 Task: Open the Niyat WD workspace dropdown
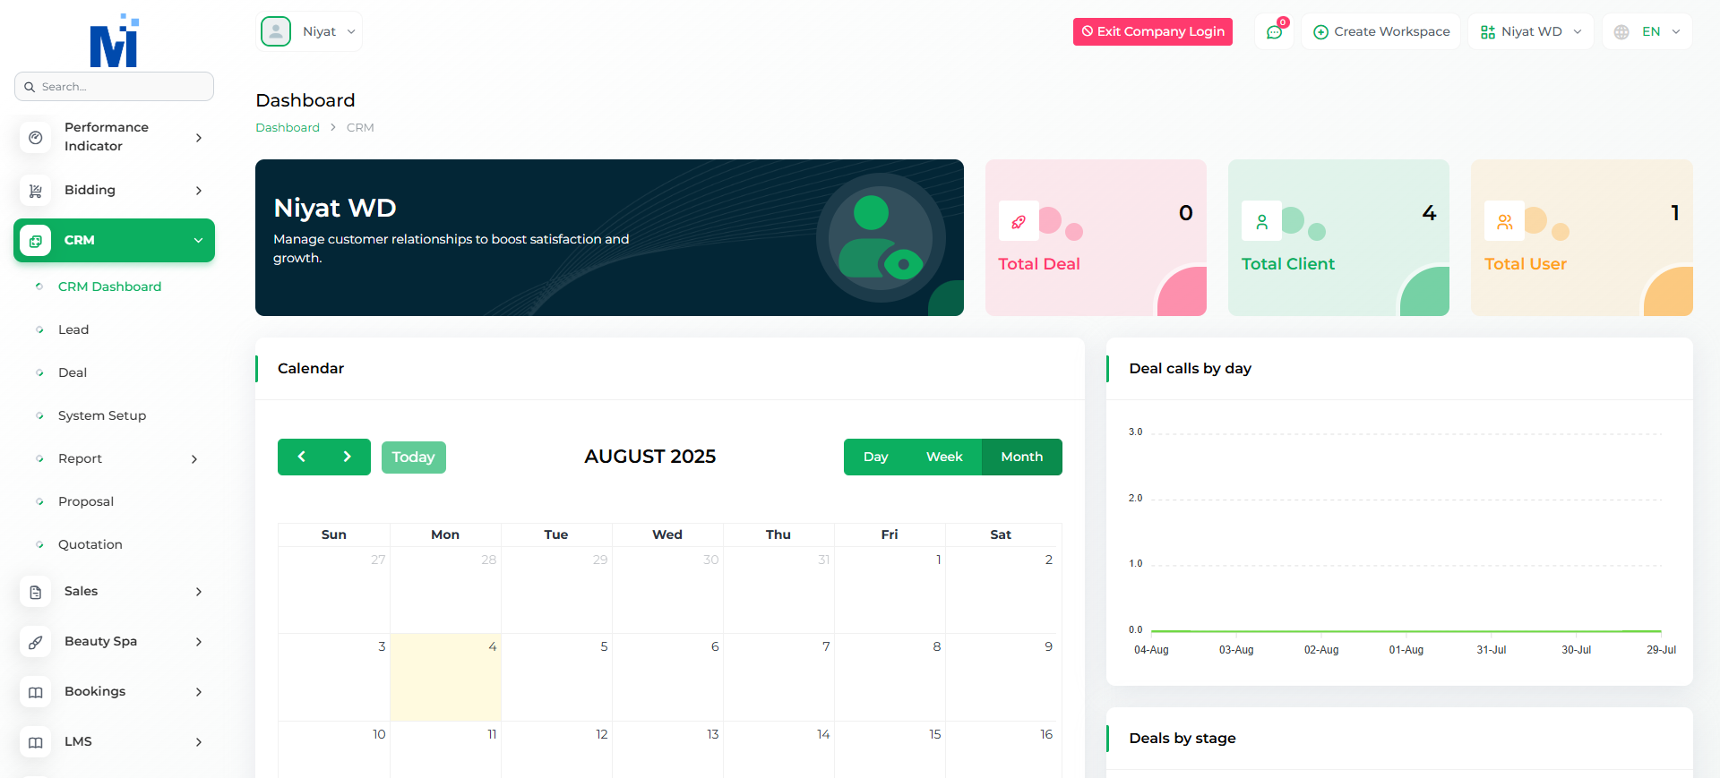(x=1530, y=32)
